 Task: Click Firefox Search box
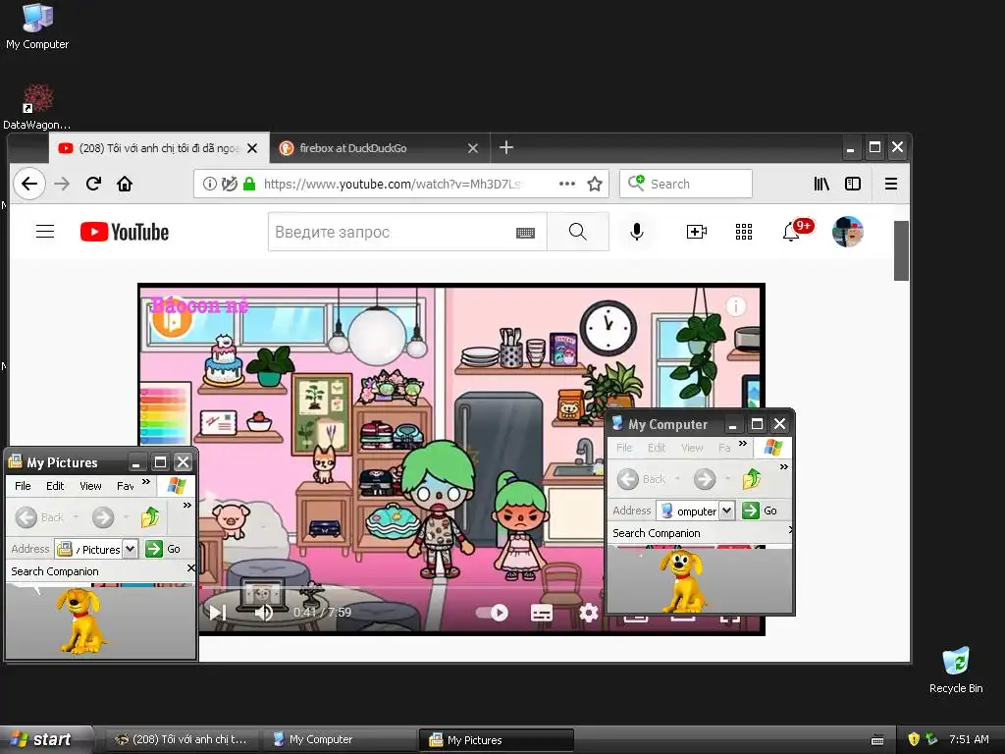[686, 184]
